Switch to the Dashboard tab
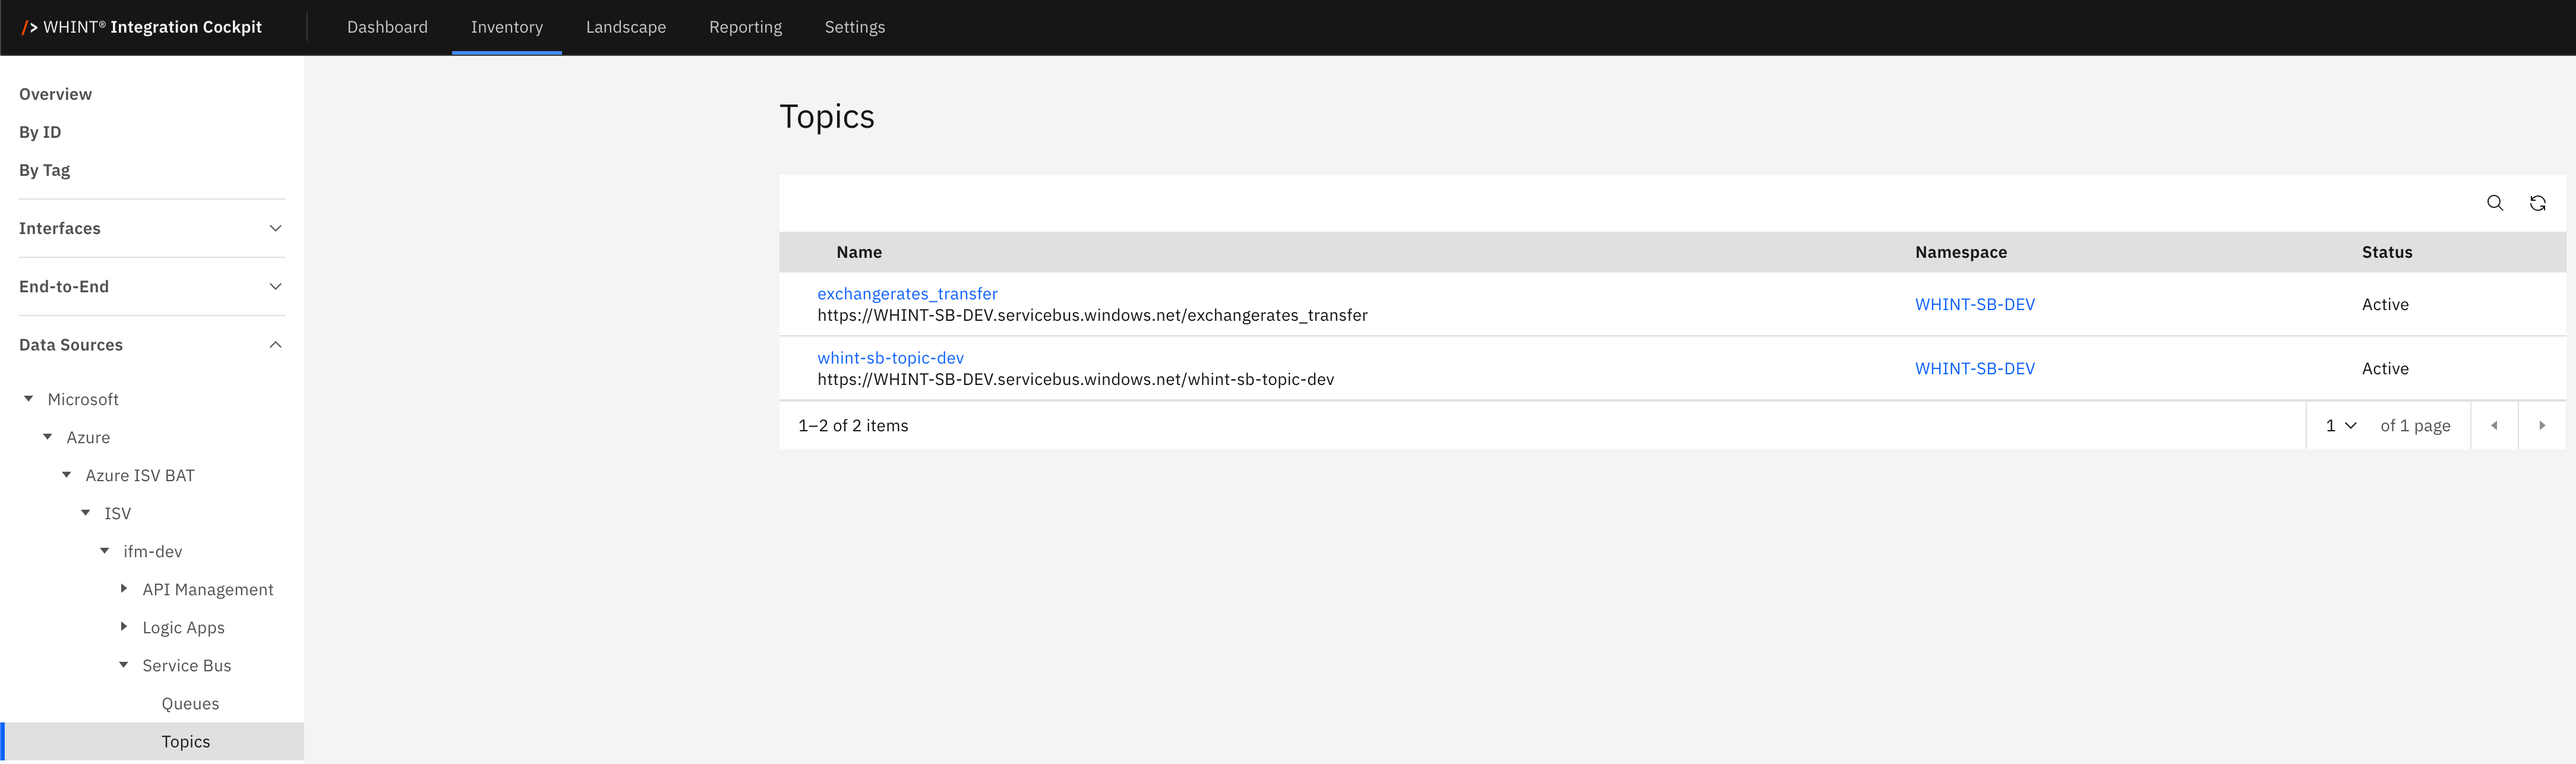The image size is (2576, 764). 387,27
